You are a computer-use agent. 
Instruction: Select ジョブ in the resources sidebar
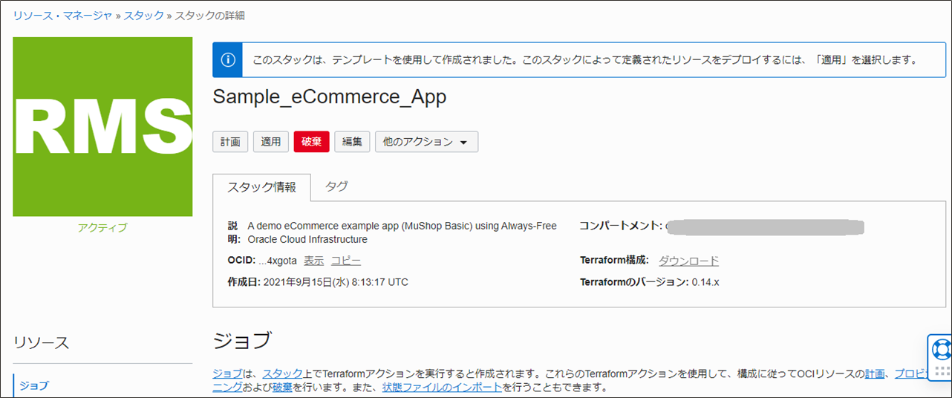tap(33, 385)
